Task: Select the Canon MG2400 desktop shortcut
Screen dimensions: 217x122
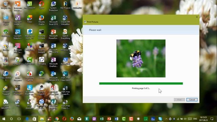Action: point(6,104)
